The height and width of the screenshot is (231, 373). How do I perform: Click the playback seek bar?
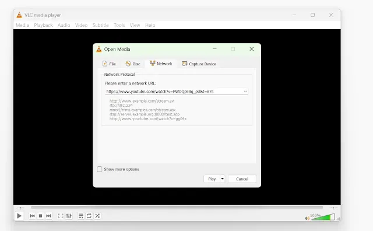[x=177, y=208]
